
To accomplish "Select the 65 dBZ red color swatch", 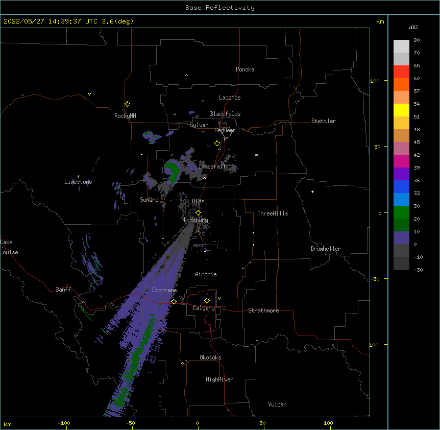I will [401, 71].
